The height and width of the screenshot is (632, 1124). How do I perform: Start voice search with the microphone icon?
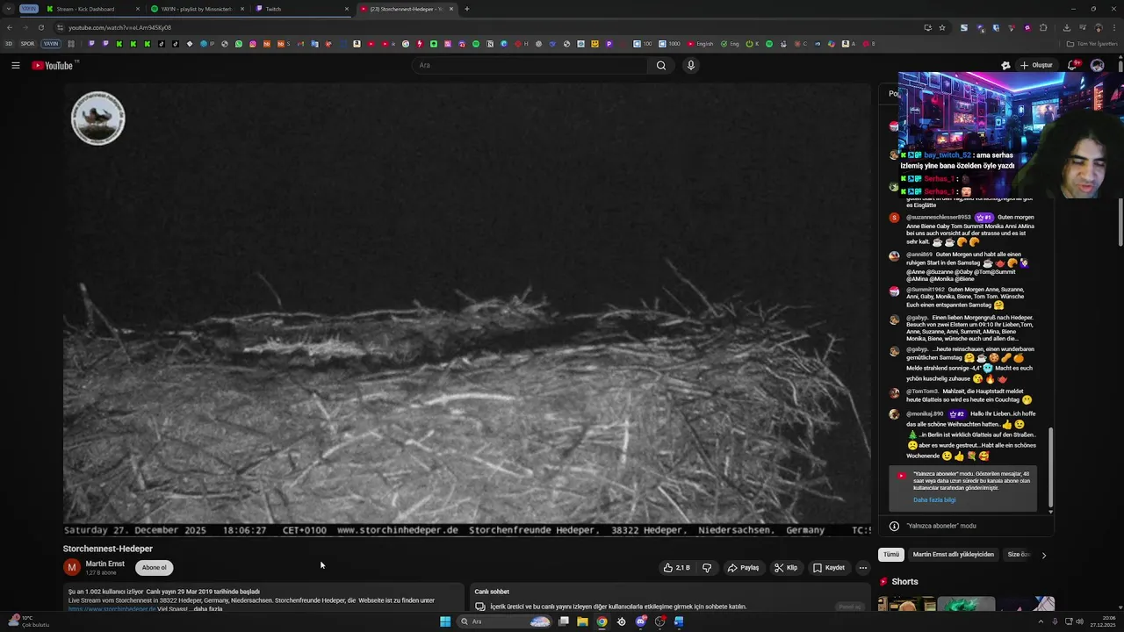tap(691, 65)
